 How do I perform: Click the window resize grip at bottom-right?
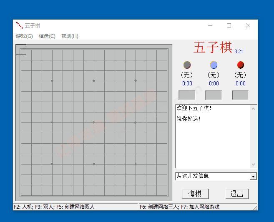coord(255,207)
